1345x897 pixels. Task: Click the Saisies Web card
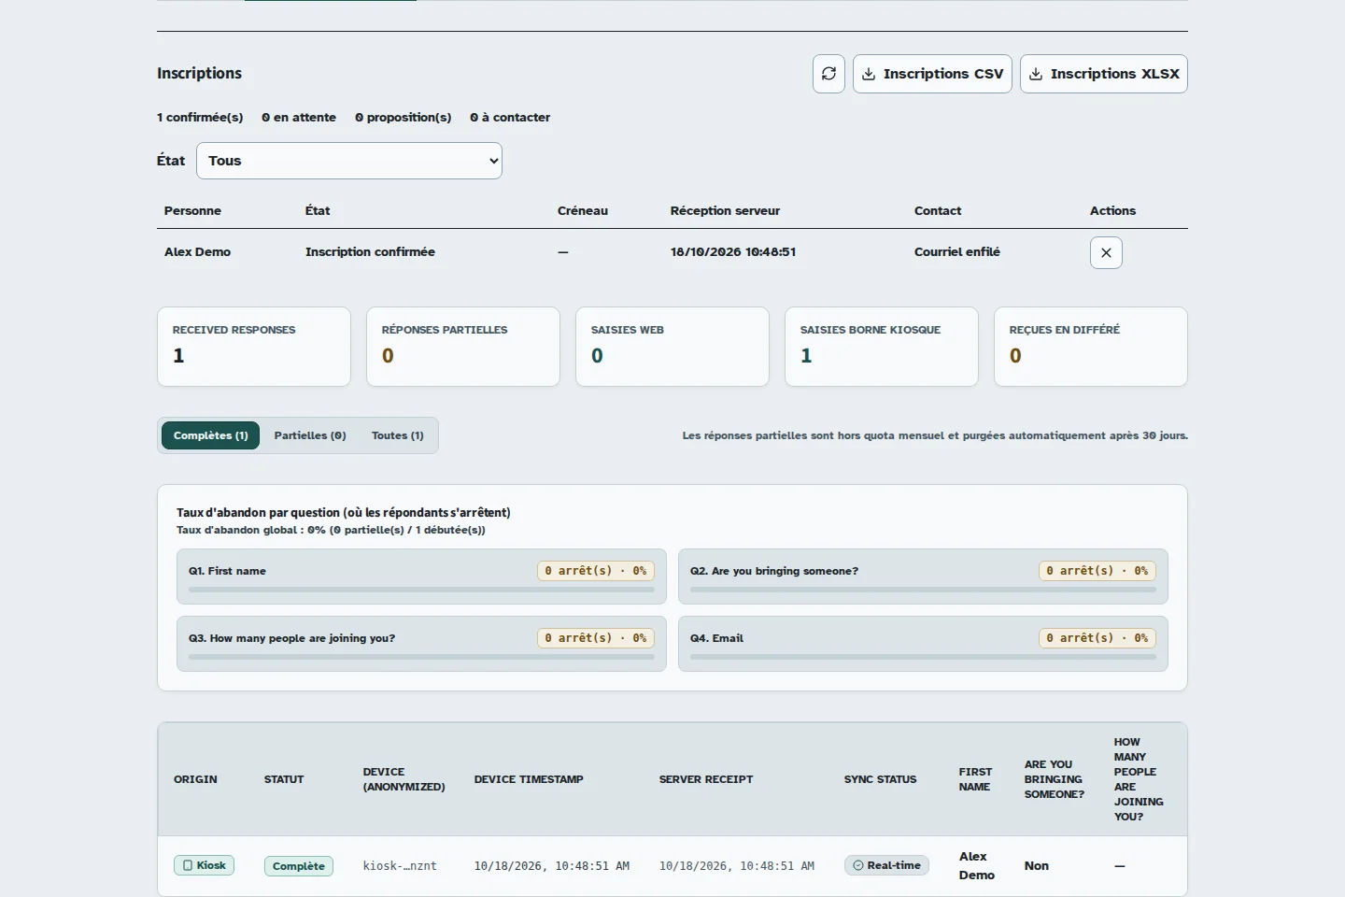click(x=672, y=347)
